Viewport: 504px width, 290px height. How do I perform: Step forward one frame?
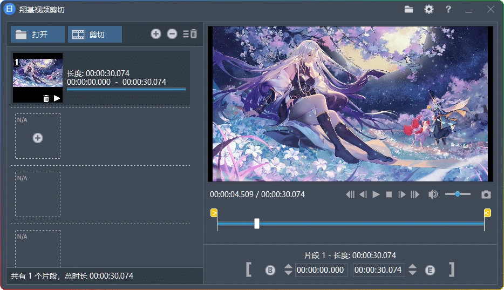[x=402, y=194]
